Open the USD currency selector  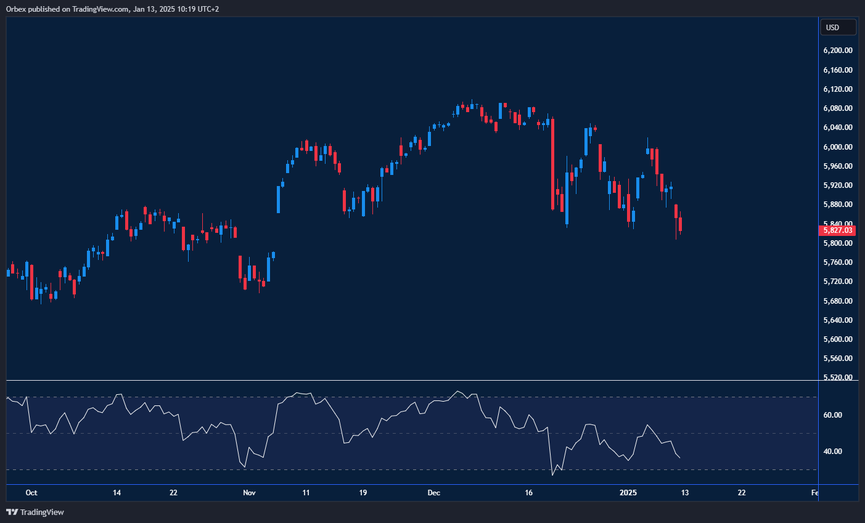click(x=837, y=27)
